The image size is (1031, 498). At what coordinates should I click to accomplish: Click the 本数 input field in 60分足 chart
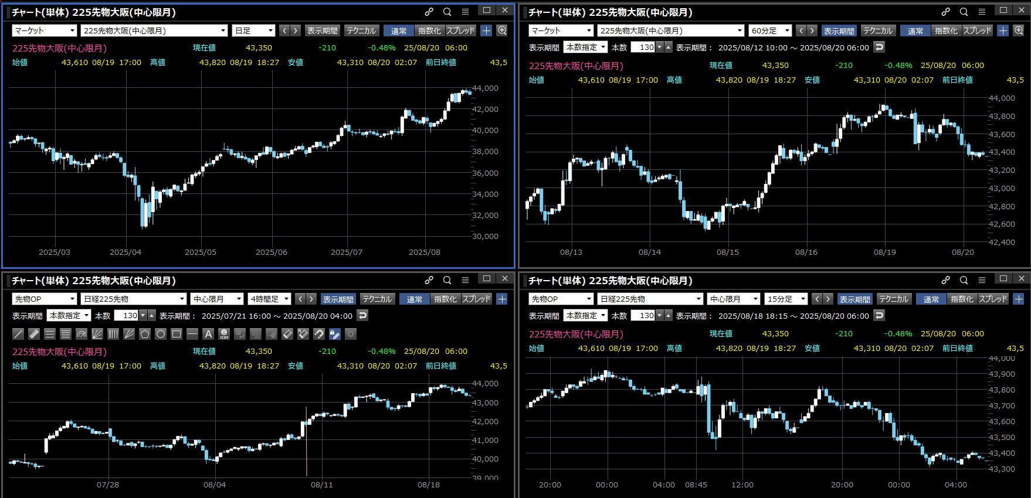pyautogui.click(x=643, y=47)
